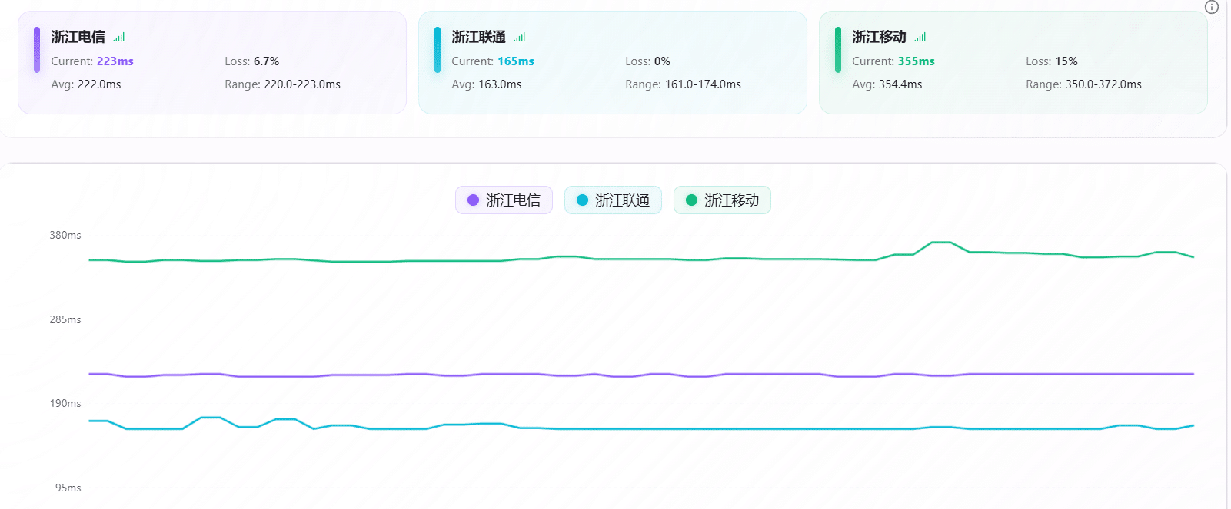Click the green accent bar on 浙江移动 card
The height and width of the screenshot is (509, 1231).
tap(838, 50)
